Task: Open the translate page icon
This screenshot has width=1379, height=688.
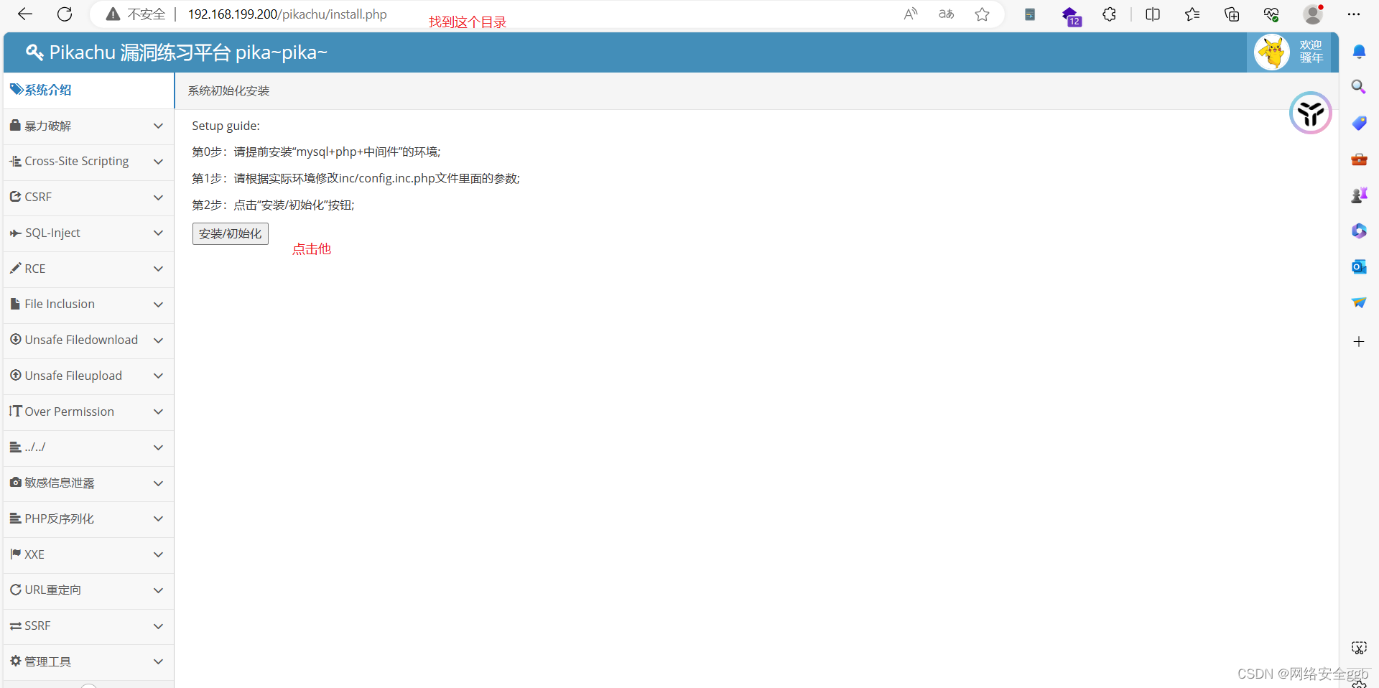Action: (x=946, y=14)
